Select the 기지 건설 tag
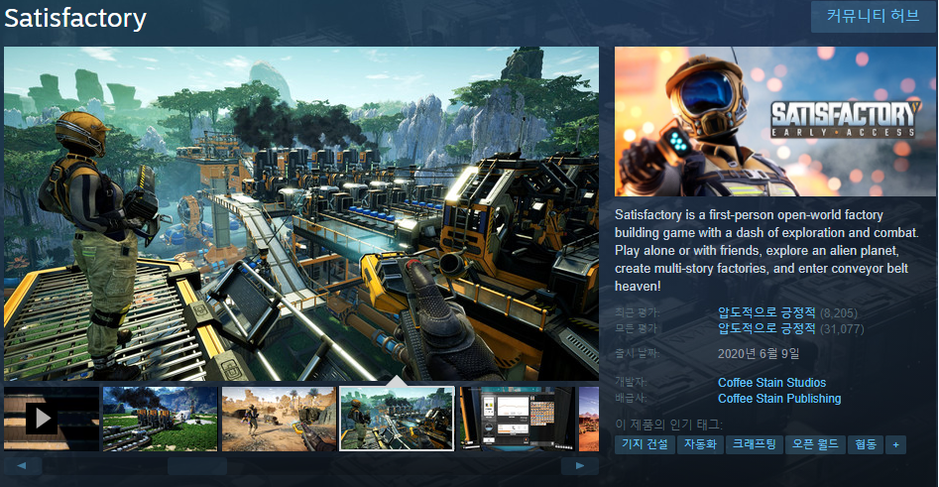Viewport: 939px width, 487px height. (645, 444)
